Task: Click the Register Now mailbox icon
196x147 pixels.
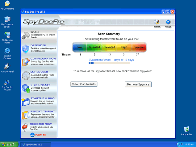Action: coord(26,128)
